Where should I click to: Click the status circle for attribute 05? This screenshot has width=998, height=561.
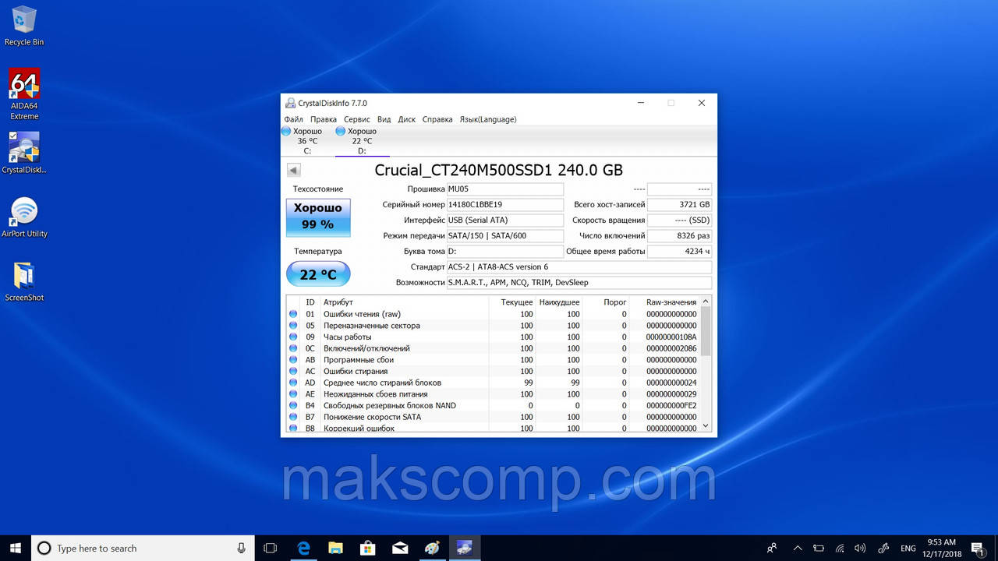click(293, 326)
